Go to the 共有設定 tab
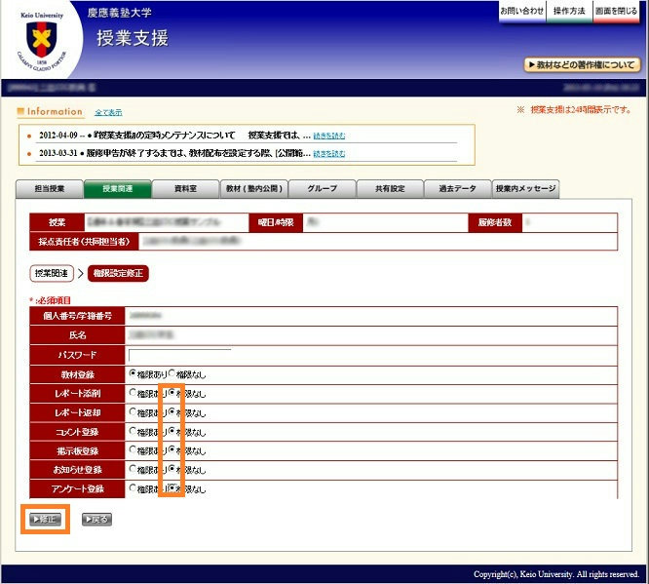The height and width of the screenshot is (584, 649). pyautogui.click(x=390, y=189)
